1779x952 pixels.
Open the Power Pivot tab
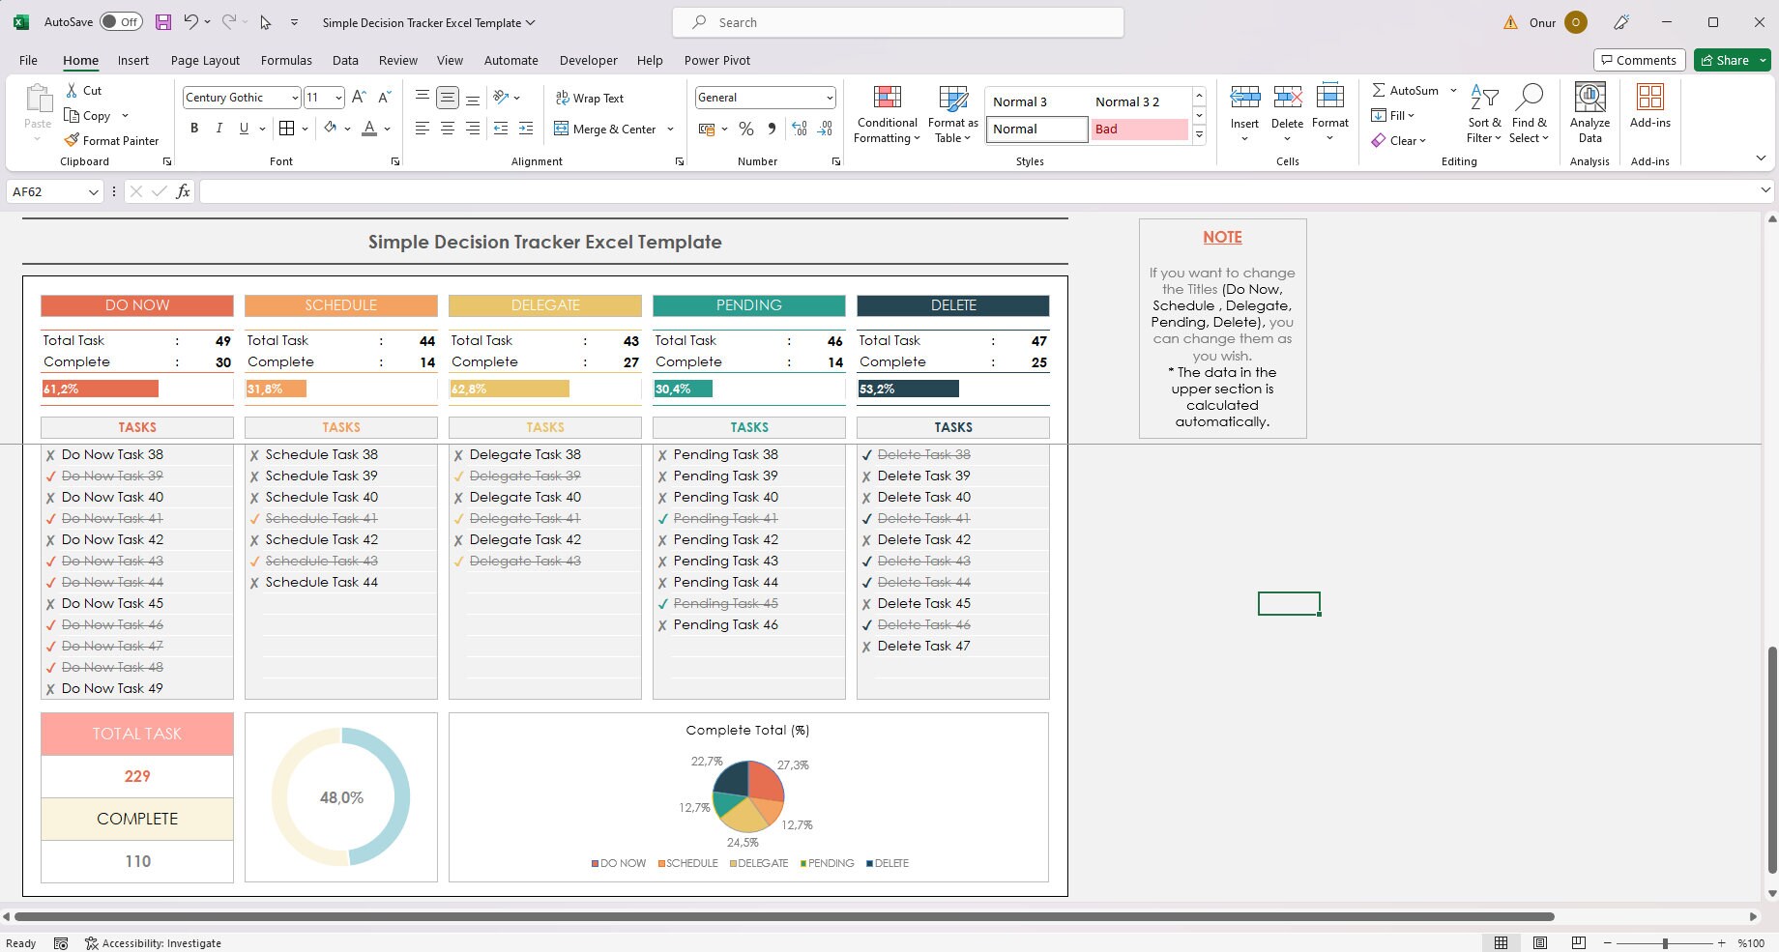coord(716,60)
